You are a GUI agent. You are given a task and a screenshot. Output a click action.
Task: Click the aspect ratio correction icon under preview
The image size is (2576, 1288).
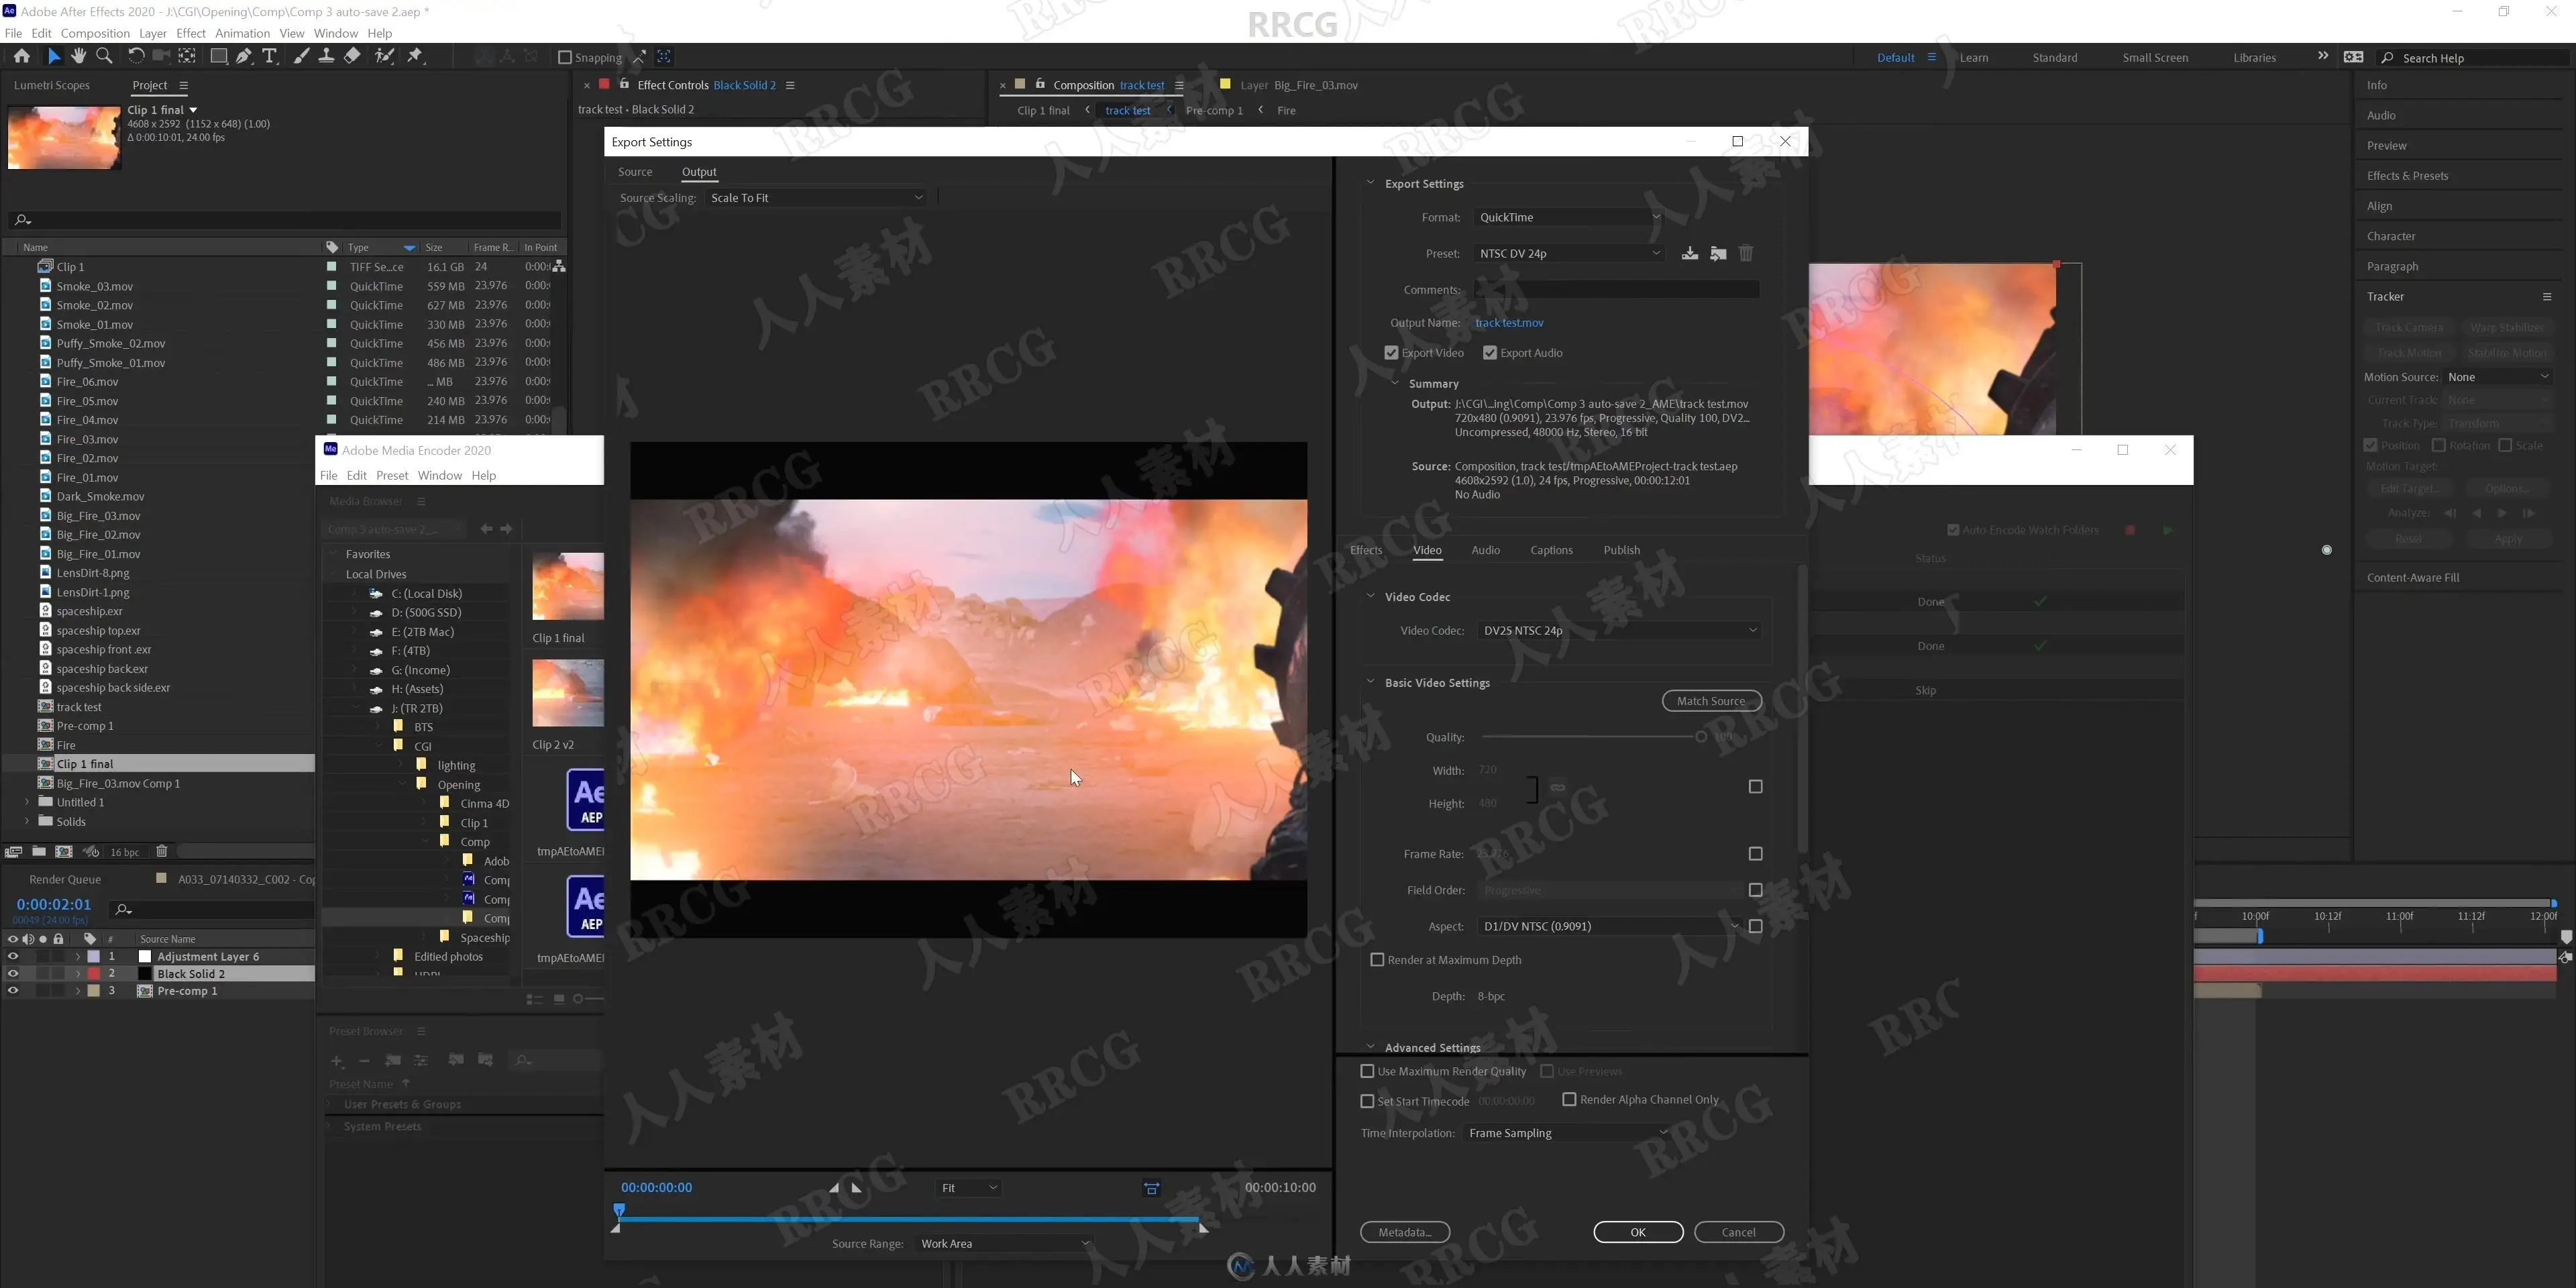(1152, 1189)
